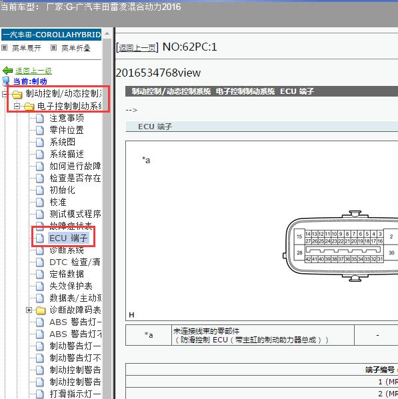Open 诊断系统 tree item
Image resolution: width=398 pixels, height=399 pixels.
tap(67, 250)
